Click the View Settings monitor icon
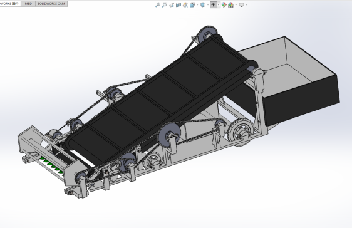Screen dimensions: 352x228 pyautogui.click(x=241, y=5)
